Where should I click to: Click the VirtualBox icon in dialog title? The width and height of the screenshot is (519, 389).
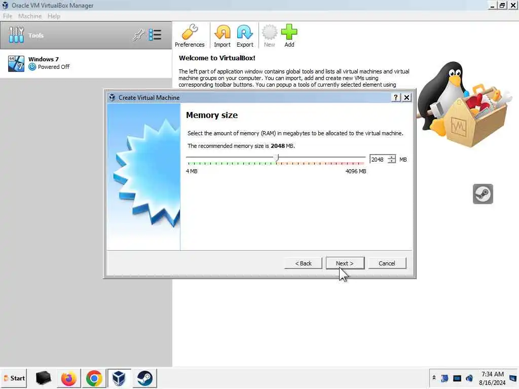point(112,97)
